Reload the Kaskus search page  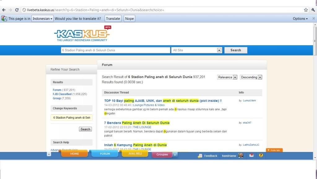click(17, 10)
